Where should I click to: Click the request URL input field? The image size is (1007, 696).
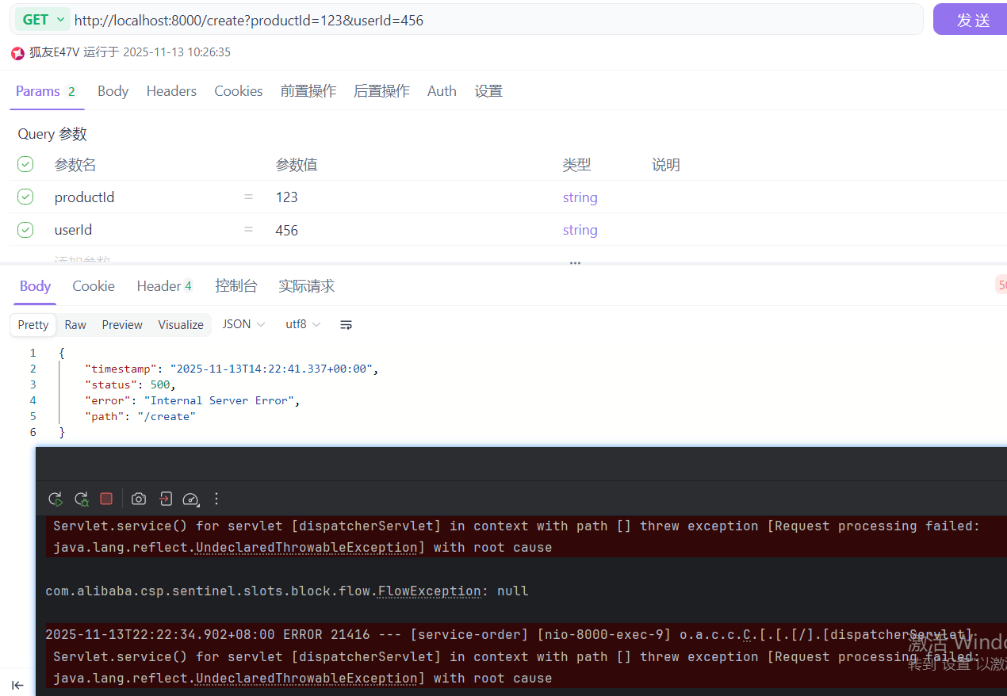click(496, 20)
